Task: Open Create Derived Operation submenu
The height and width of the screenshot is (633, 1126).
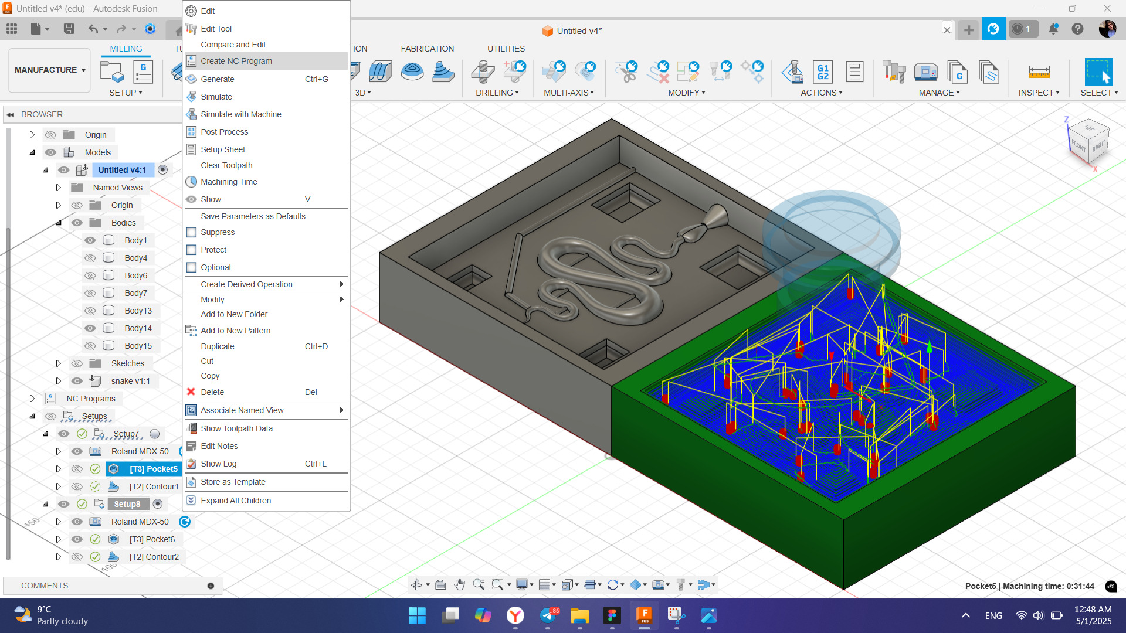Action: pos(266,284)
